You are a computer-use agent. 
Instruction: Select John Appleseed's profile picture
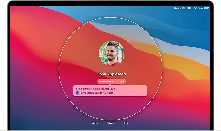pos(111,53)
